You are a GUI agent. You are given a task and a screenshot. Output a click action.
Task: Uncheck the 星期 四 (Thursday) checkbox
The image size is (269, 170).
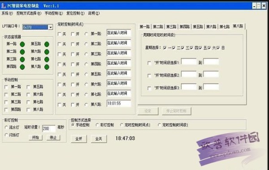coord(191,48)
